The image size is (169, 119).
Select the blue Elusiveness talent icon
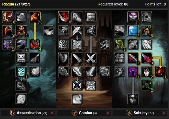pos(133,31)
